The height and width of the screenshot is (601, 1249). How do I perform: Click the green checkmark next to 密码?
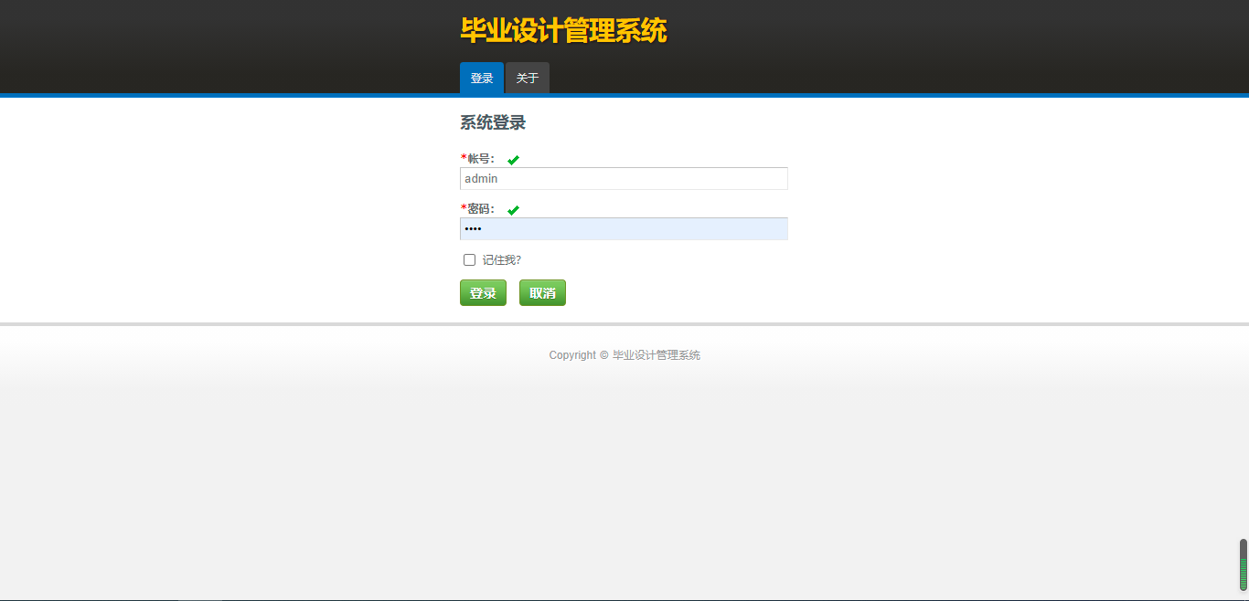513,210
